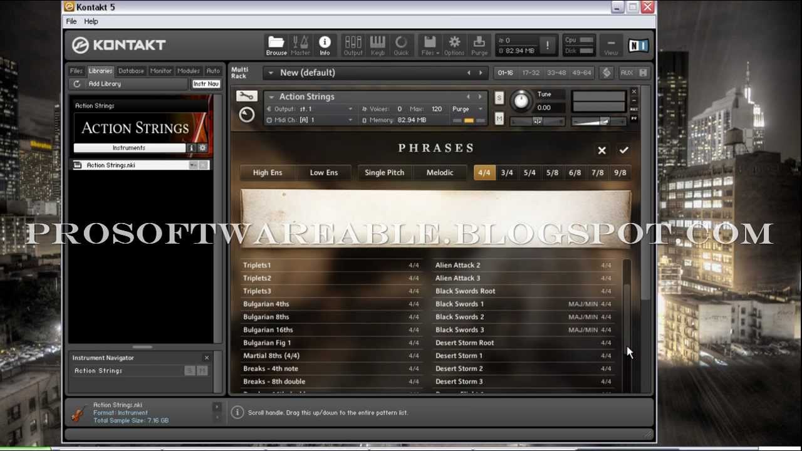Expand the Action Strings instrument name dropdown
Viewport: 802px width, 451px height.
tap(271, 96)
